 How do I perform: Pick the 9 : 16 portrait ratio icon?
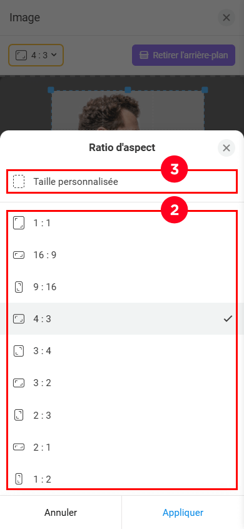(x=19, y=287)
